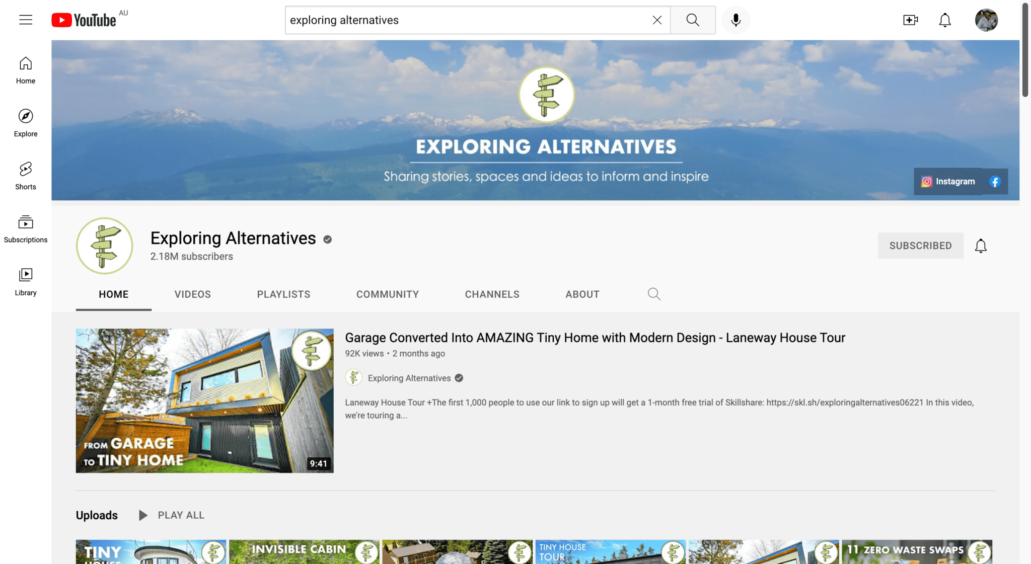1031x564 pixels.
Task: Open the account avatar menu
Action: (986, 20)
